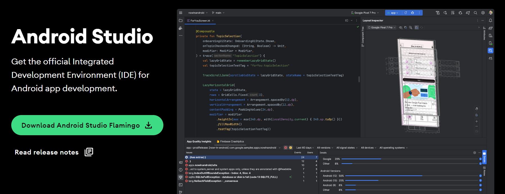Open Google Pixel 7 Pro device selector in toolbar
The image size is (505, 194).
[x=365, y=13]
